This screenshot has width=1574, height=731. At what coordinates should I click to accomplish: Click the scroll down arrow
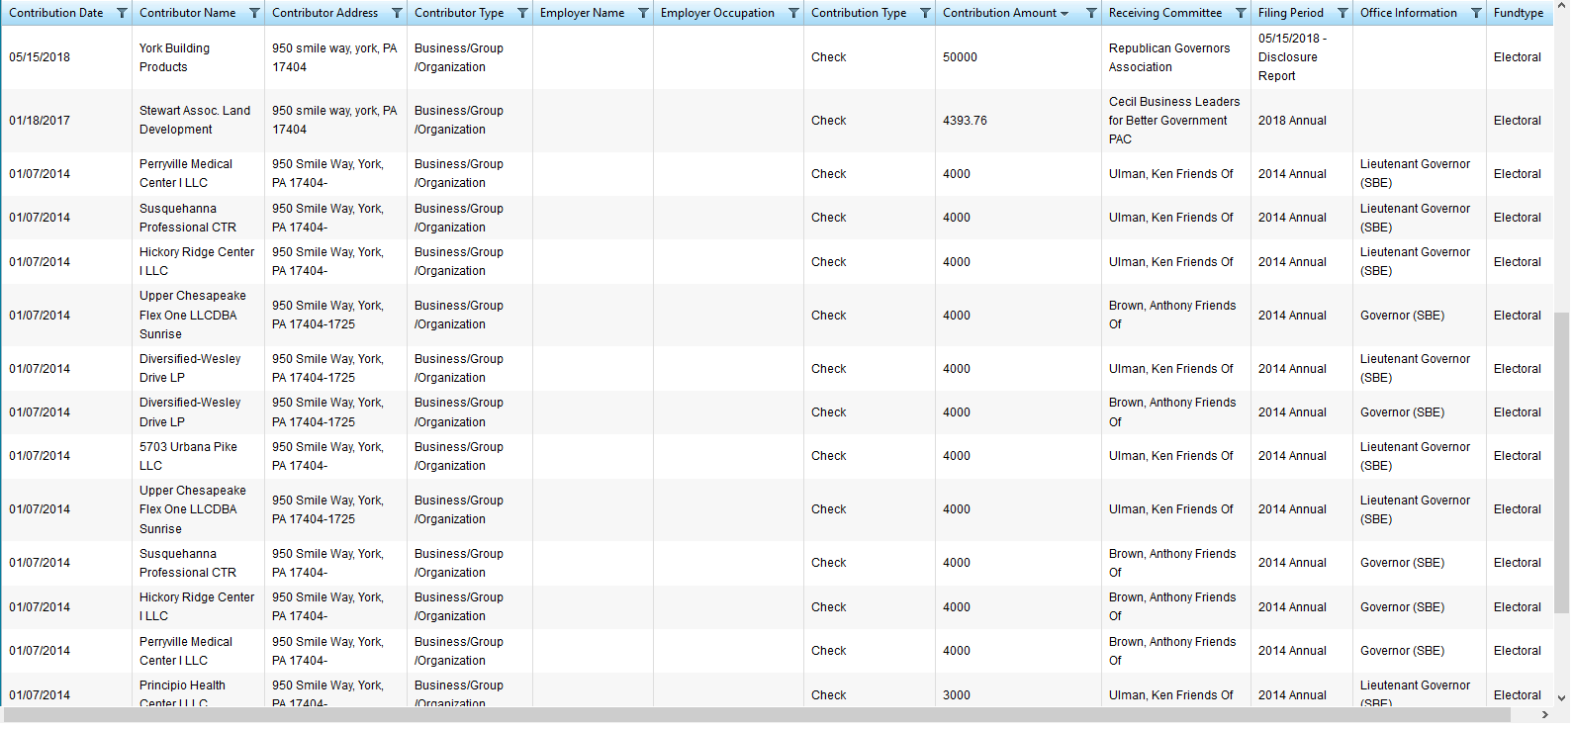(1562, 698)
